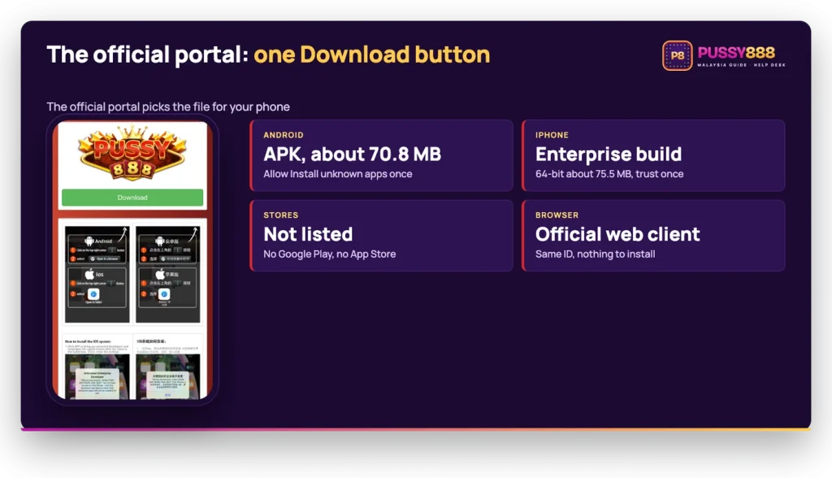Click 'The official portal picks the file' subtitle
This screenshot has width=832, height=478.
click(168, 106)
